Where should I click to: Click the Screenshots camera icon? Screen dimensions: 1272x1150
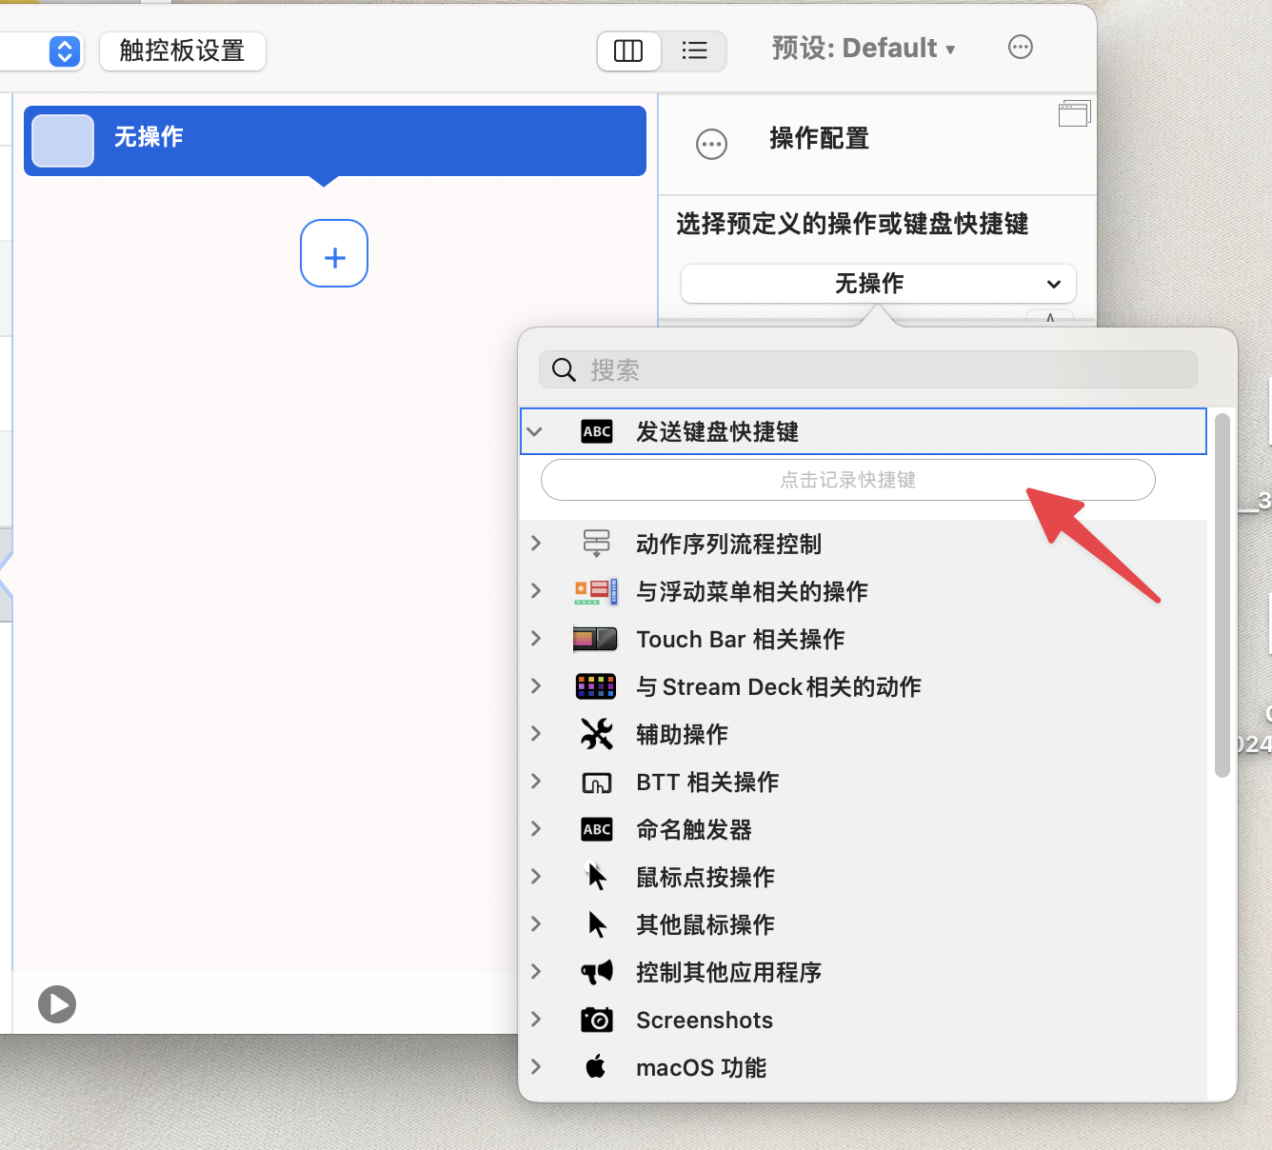coord(597,1020)
